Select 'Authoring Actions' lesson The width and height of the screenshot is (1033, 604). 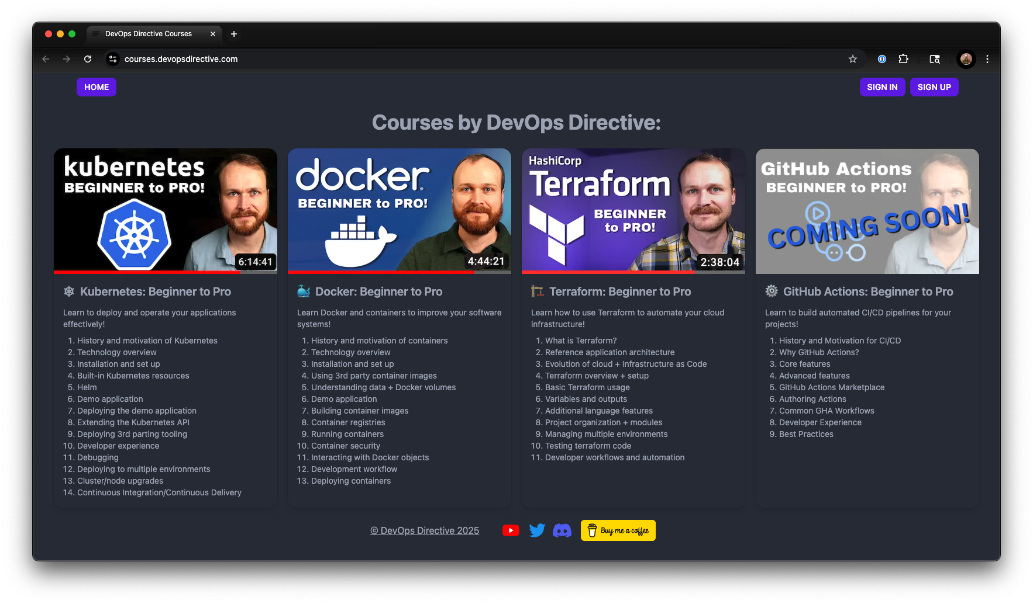click(812, 399)
